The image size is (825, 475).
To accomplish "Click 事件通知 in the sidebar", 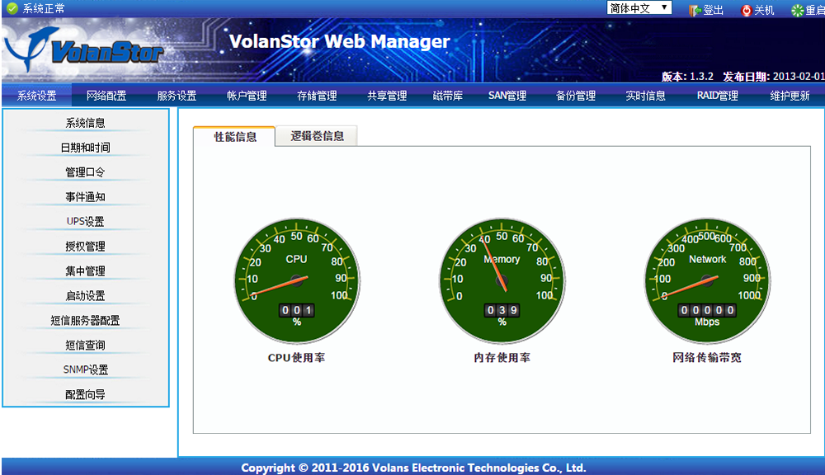I will (x=85, y=197).
